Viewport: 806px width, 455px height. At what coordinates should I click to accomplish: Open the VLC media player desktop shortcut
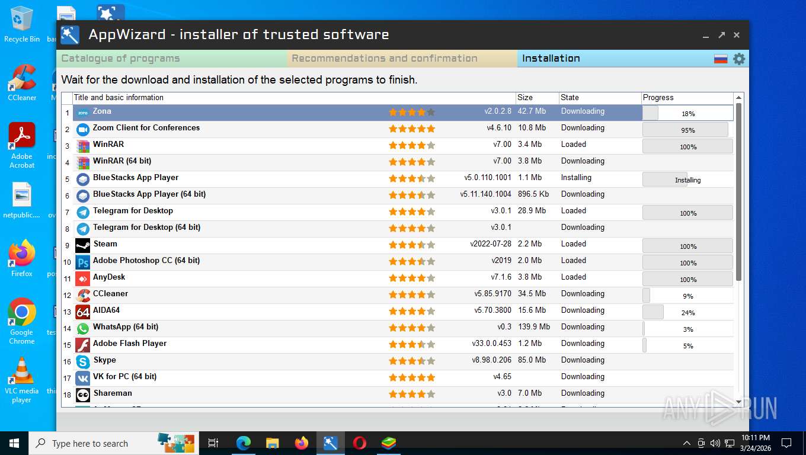click(x=22, y=380)
